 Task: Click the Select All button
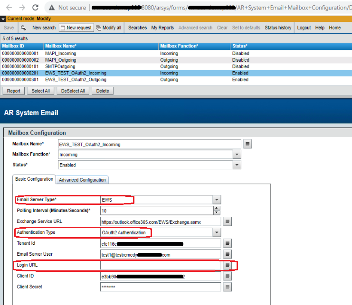pyautogui.click(x=40, y=91)
